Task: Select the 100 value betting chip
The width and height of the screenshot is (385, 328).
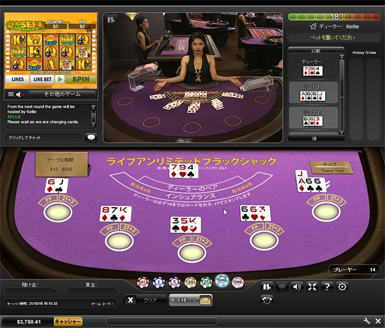Action: (x=222, y=282)
